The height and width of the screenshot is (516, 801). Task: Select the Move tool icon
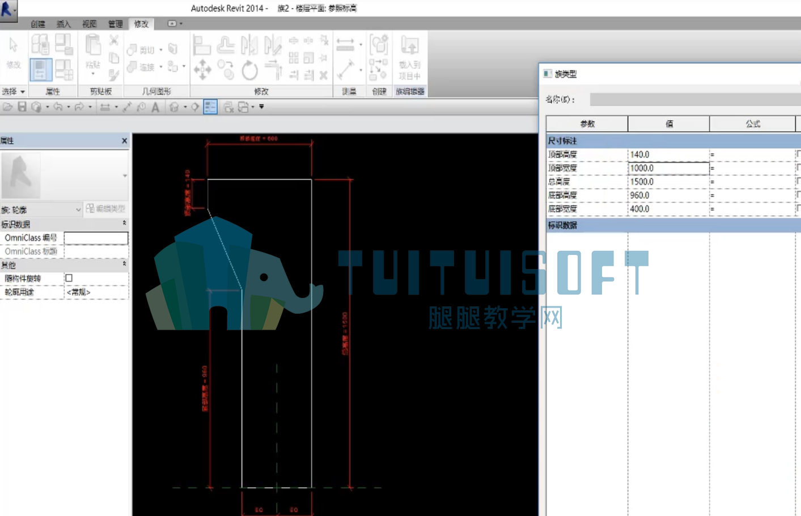(202, 70)
